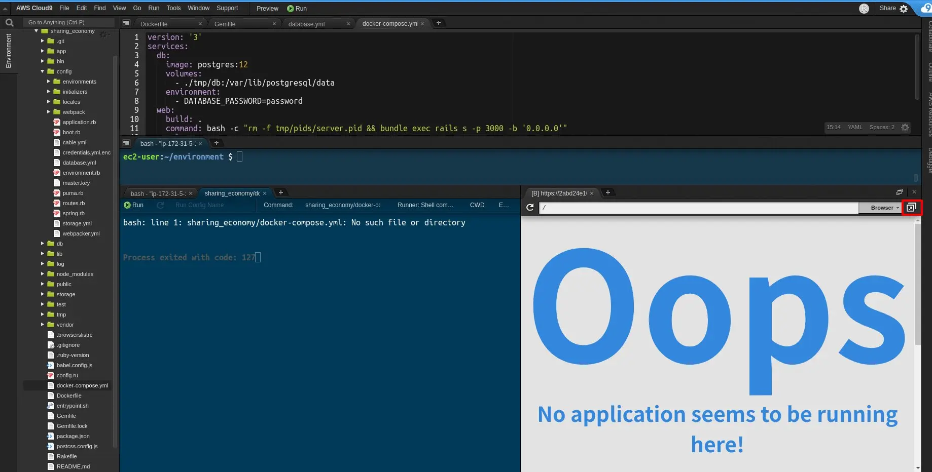
Task: Click the Share button
Action: (x=887, y=8)
